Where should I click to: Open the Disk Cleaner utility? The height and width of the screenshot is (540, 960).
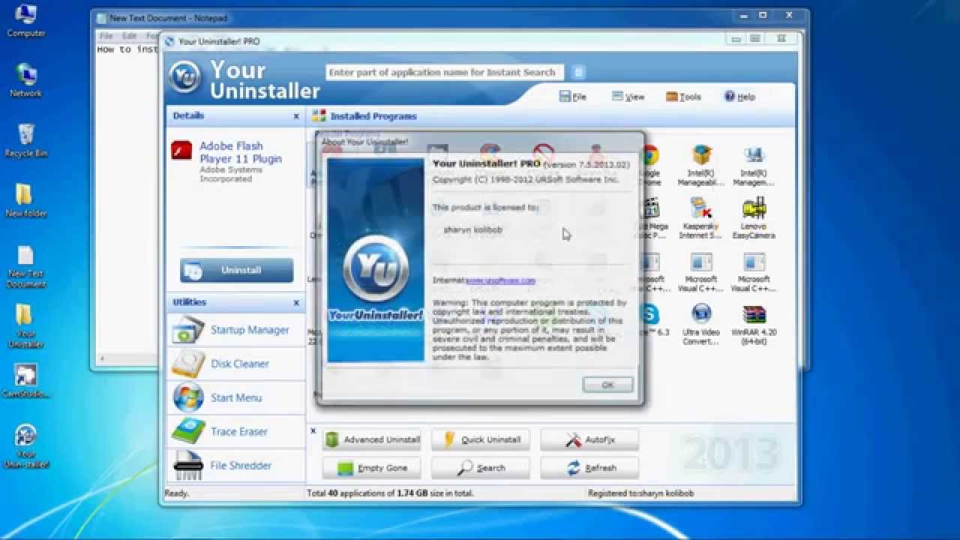point(232,364)
